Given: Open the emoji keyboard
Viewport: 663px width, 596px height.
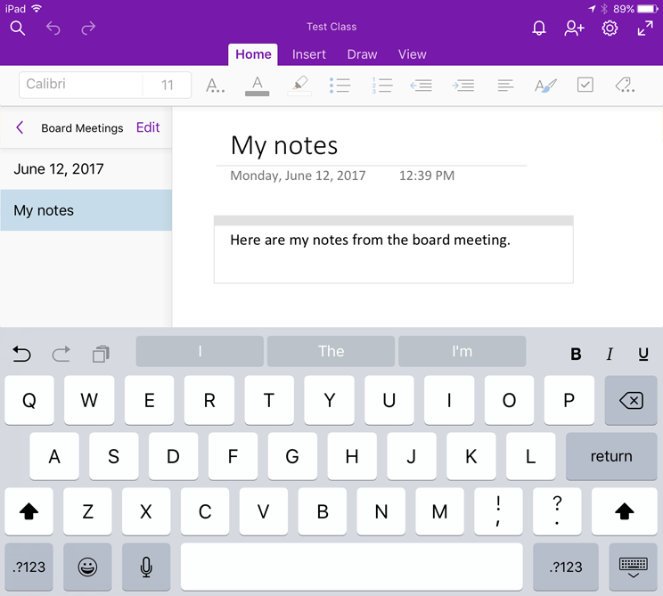Looking at the screenshot, I should point(87,567).
